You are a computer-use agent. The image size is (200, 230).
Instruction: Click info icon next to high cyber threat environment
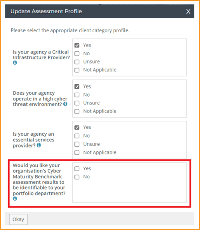click(x=65, y=104)
